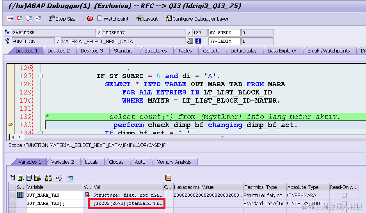The height and width of the screenshot is (213, 366).
Task: Open the Break./Watchpoints tab
Action: pos(329,51)
